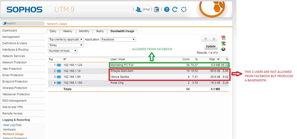Open Network Usage submenu link

coord(13,134)
